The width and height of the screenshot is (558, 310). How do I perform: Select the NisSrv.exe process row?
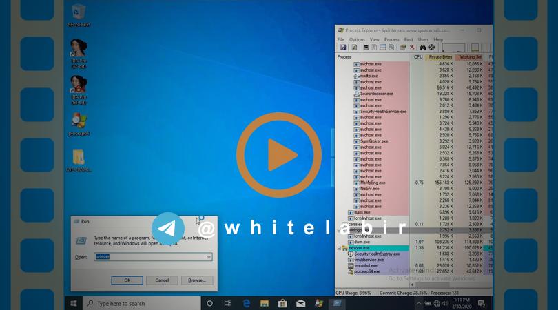point(414,189)
